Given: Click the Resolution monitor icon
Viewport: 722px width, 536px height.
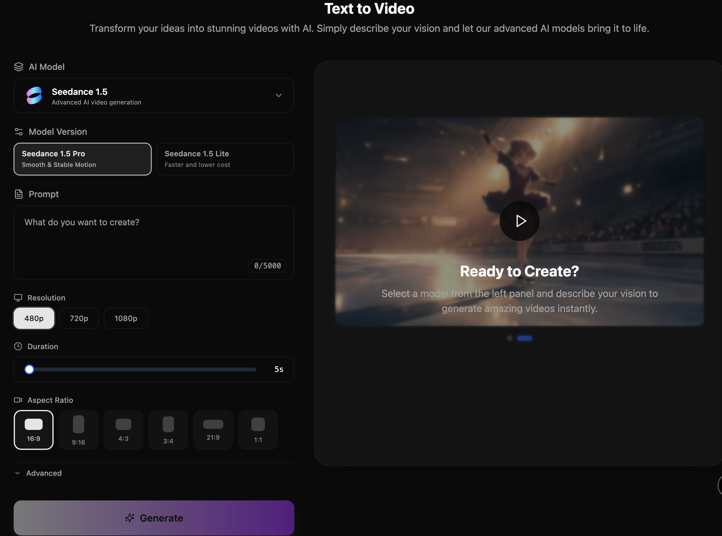Looking at the screenshot, I should point(18,297).
